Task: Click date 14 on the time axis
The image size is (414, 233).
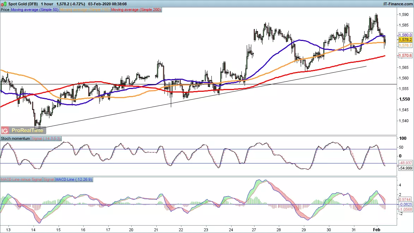Action: coord(33,230)
